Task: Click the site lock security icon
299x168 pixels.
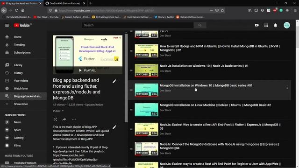Action: point(56,10)
